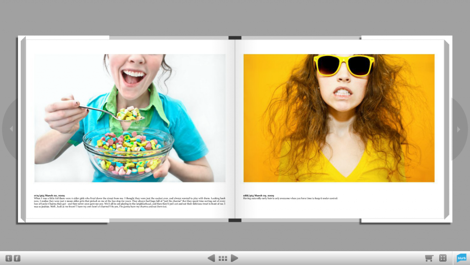Screen dimensions: 470x265
Task: Click the March 29, 2009 caption text
Action: 290,197
